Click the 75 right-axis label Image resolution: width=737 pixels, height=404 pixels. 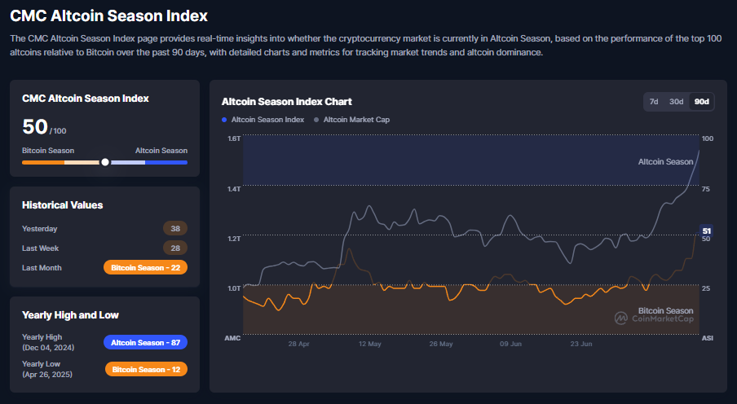[x=705, y=189]
